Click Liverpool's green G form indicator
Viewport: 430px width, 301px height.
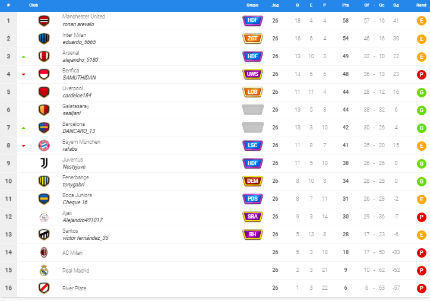(422, 93)
